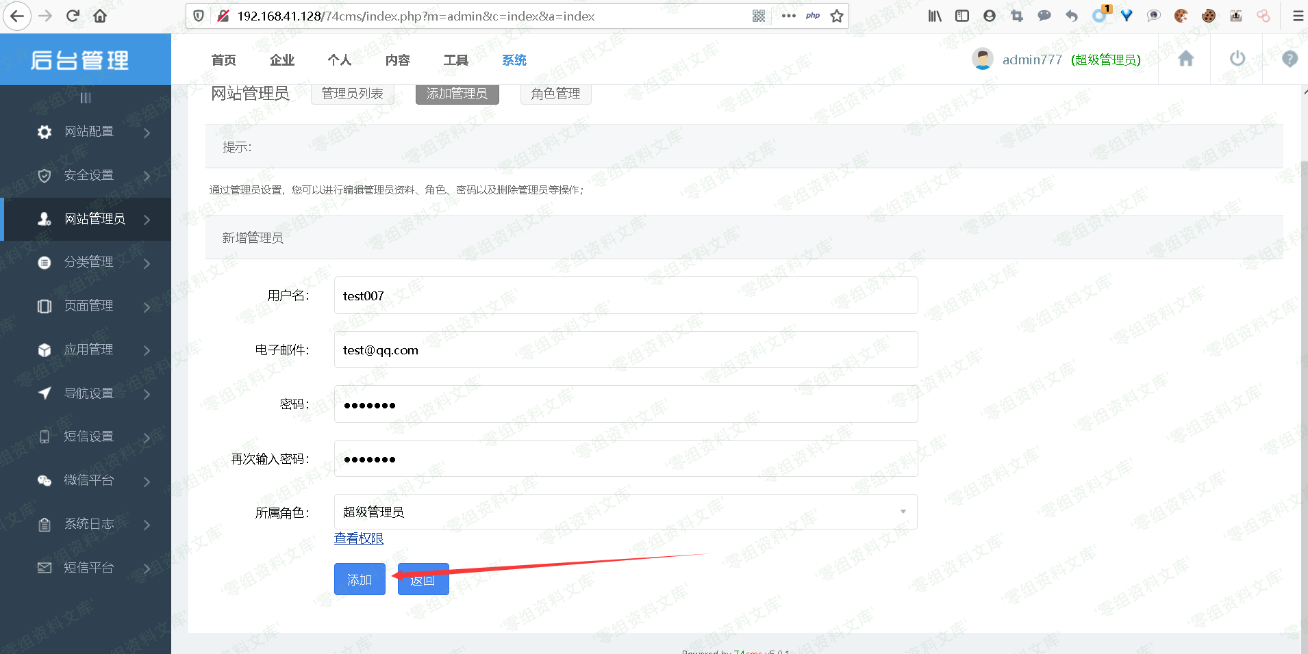This screenshot has width=1308, height=654.
Task: Switch to the 管理员列表 tab
Action: pyautogui.click(x=352, y=94)
